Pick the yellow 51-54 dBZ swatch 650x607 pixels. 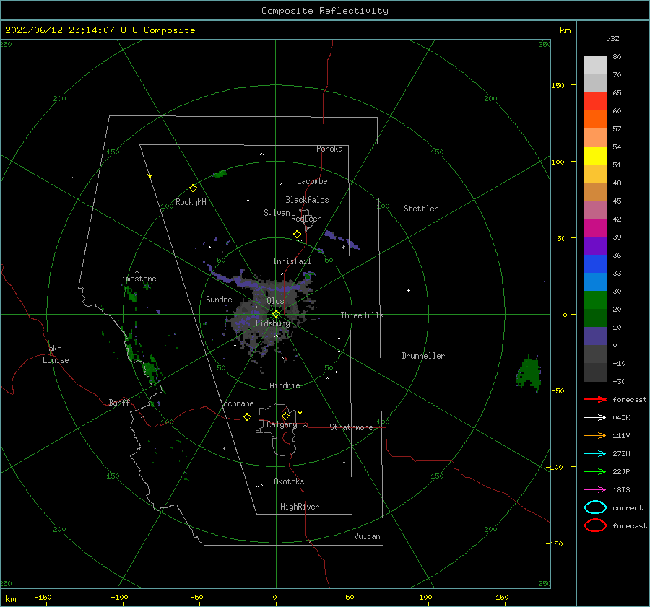pos(595,156)
